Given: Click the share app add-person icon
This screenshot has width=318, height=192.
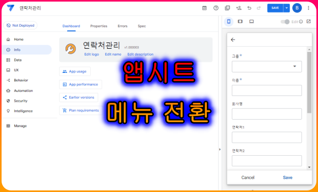Looking at the screenshot, I should point(239,8).
